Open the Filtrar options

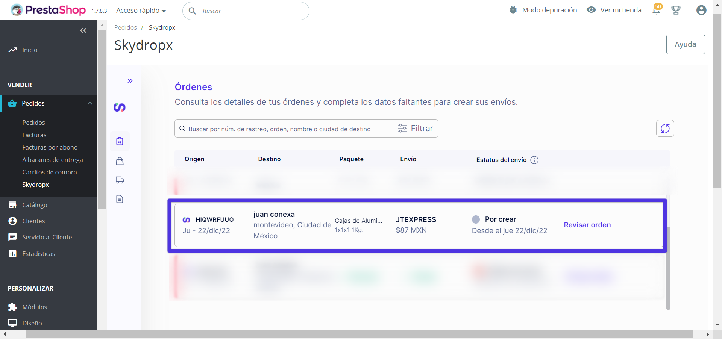coord(416,129)
